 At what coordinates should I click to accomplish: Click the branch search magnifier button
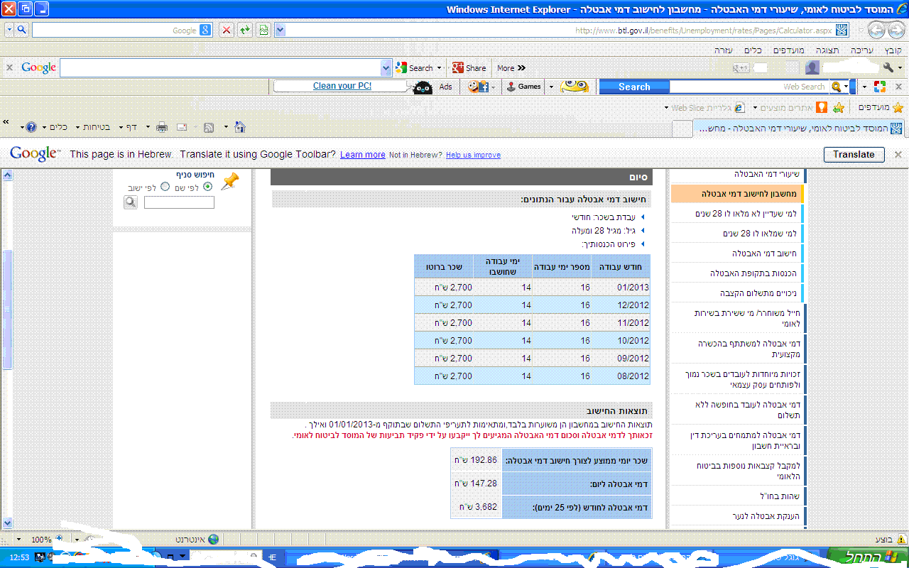click(131, 202)
